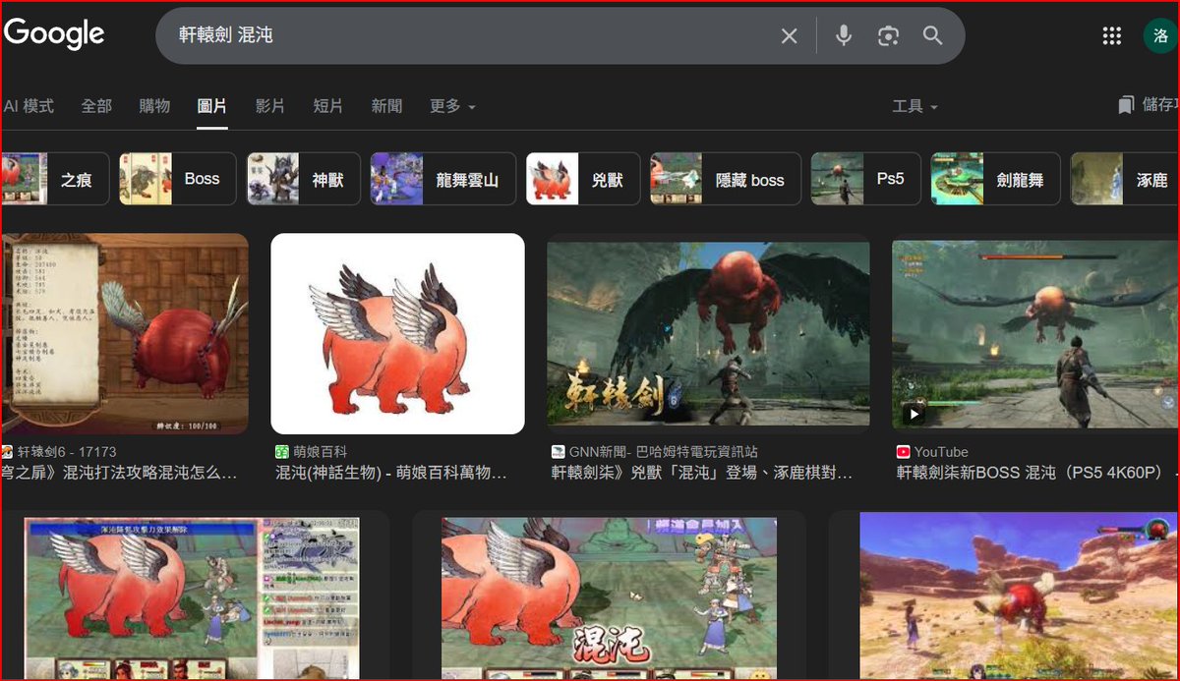Switch to 新聞 tab
1180x681 pixels.
tap(386, 106)
